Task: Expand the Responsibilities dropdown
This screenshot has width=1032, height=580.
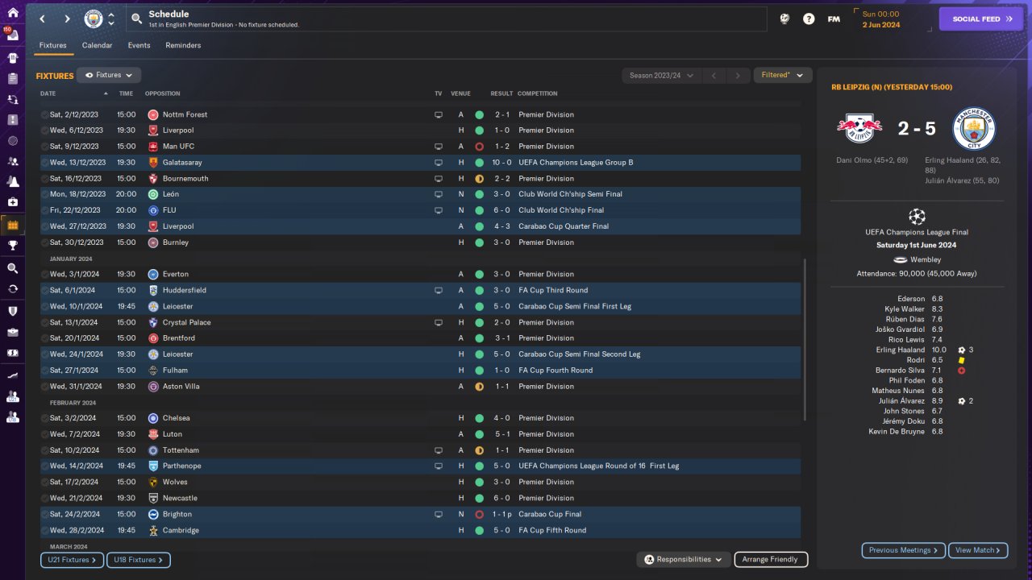Action: click(x=684, y=559)
